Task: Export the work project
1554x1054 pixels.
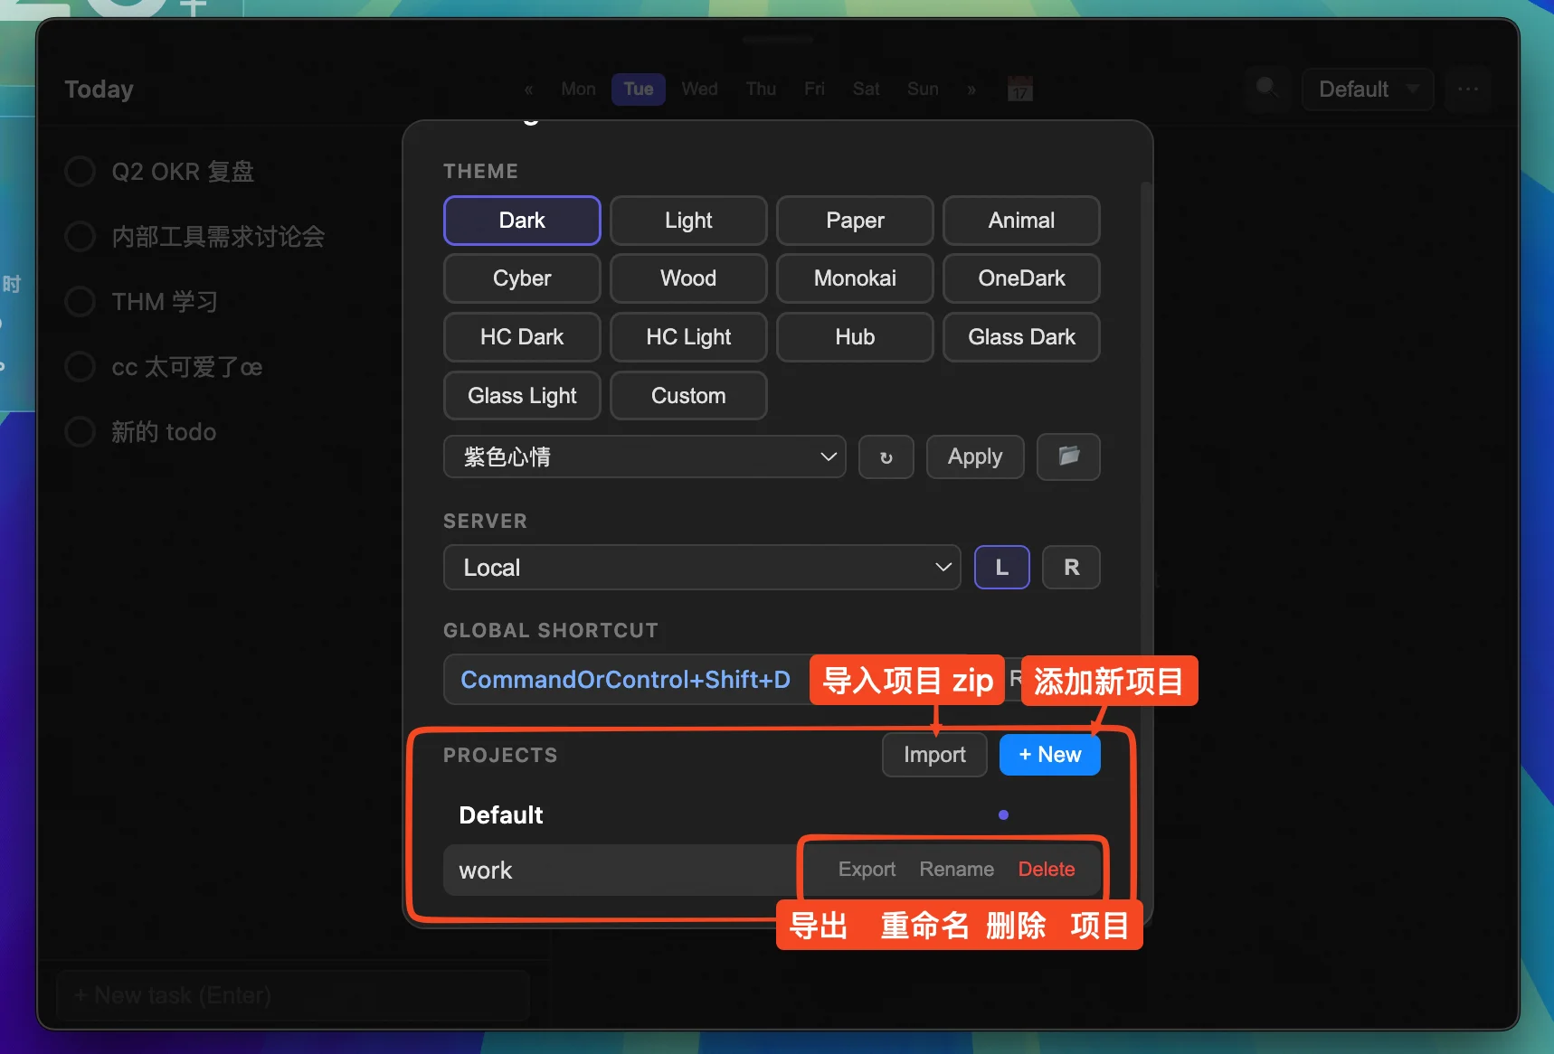Action: point(867,870)
